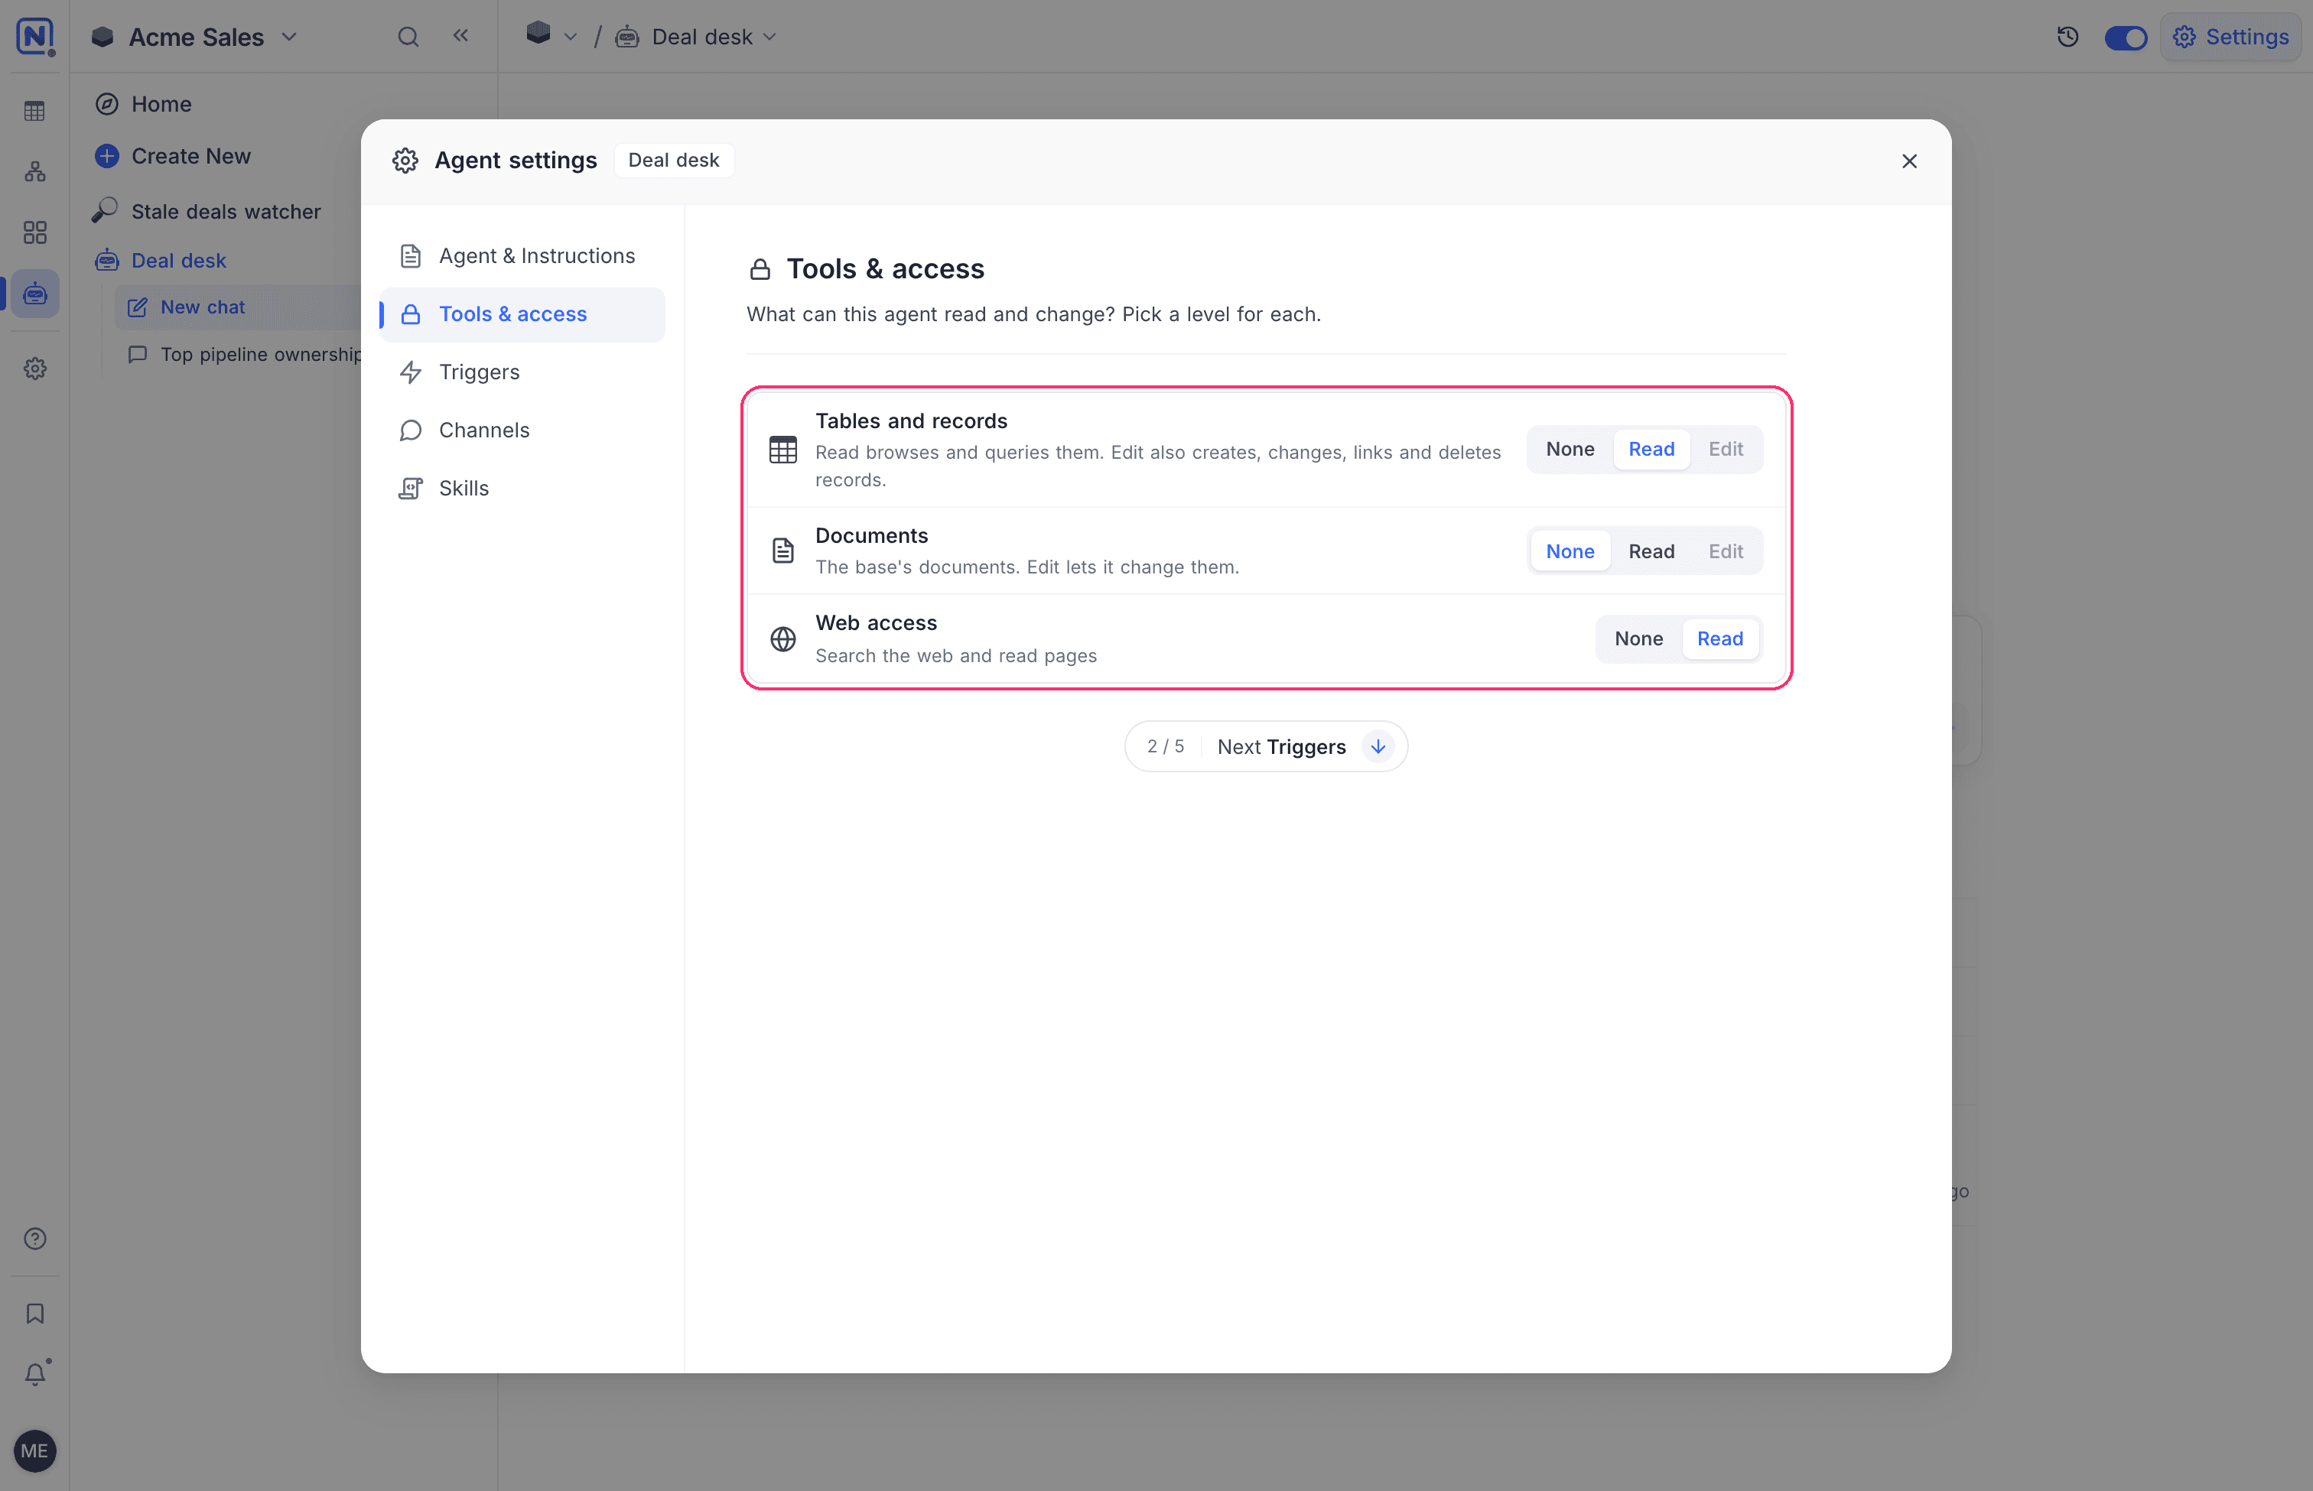Open the Agent & Instructions settings tab
The image size is (2313, 1491).
tap(522, 255)
